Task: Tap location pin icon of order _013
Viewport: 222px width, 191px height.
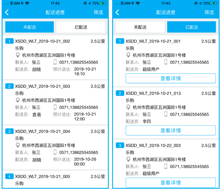Action: [128, 107]
